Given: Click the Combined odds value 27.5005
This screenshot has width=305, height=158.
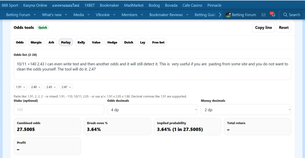Looking at the screenshot, I should pyautogui.click(x=26, y=129).
